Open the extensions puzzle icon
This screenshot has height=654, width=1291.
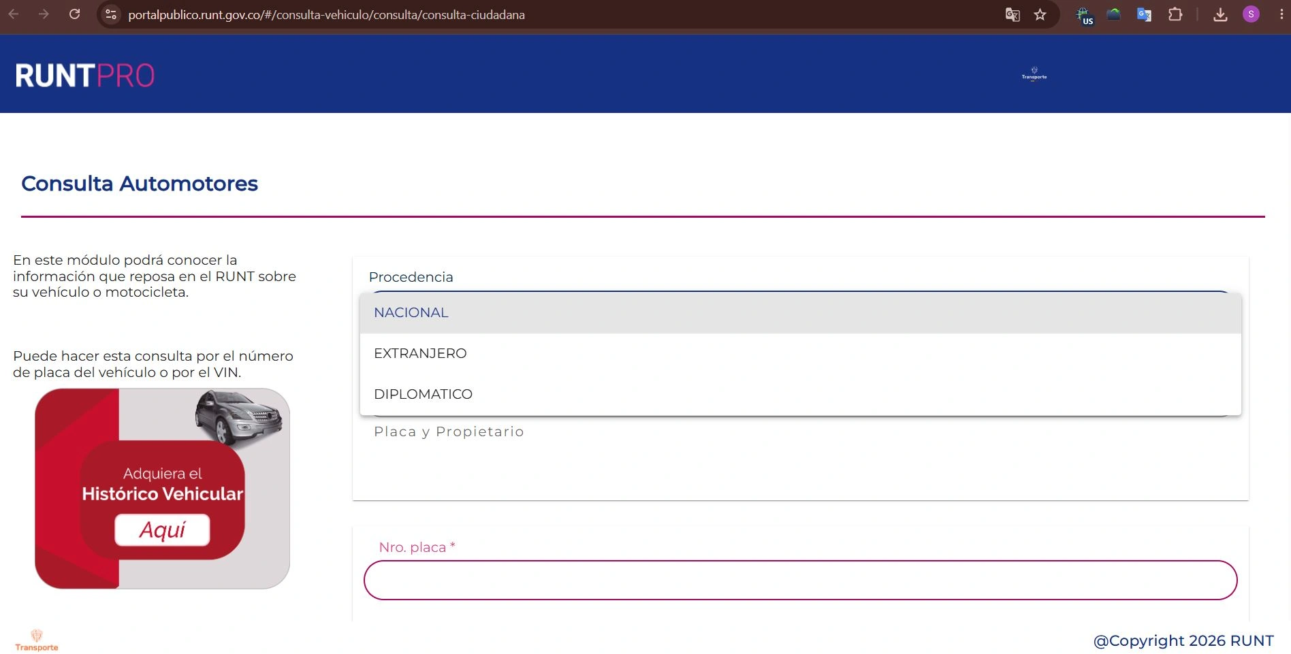click(1175, 14)
